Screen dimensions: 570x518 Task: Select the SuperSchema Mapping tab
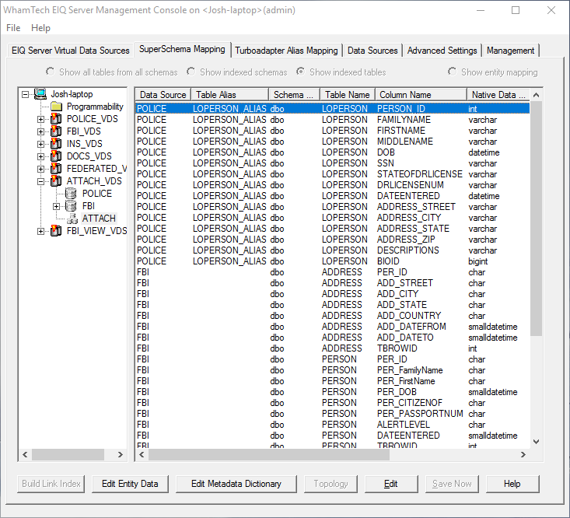pyautogui.click(x=182, y=50)
